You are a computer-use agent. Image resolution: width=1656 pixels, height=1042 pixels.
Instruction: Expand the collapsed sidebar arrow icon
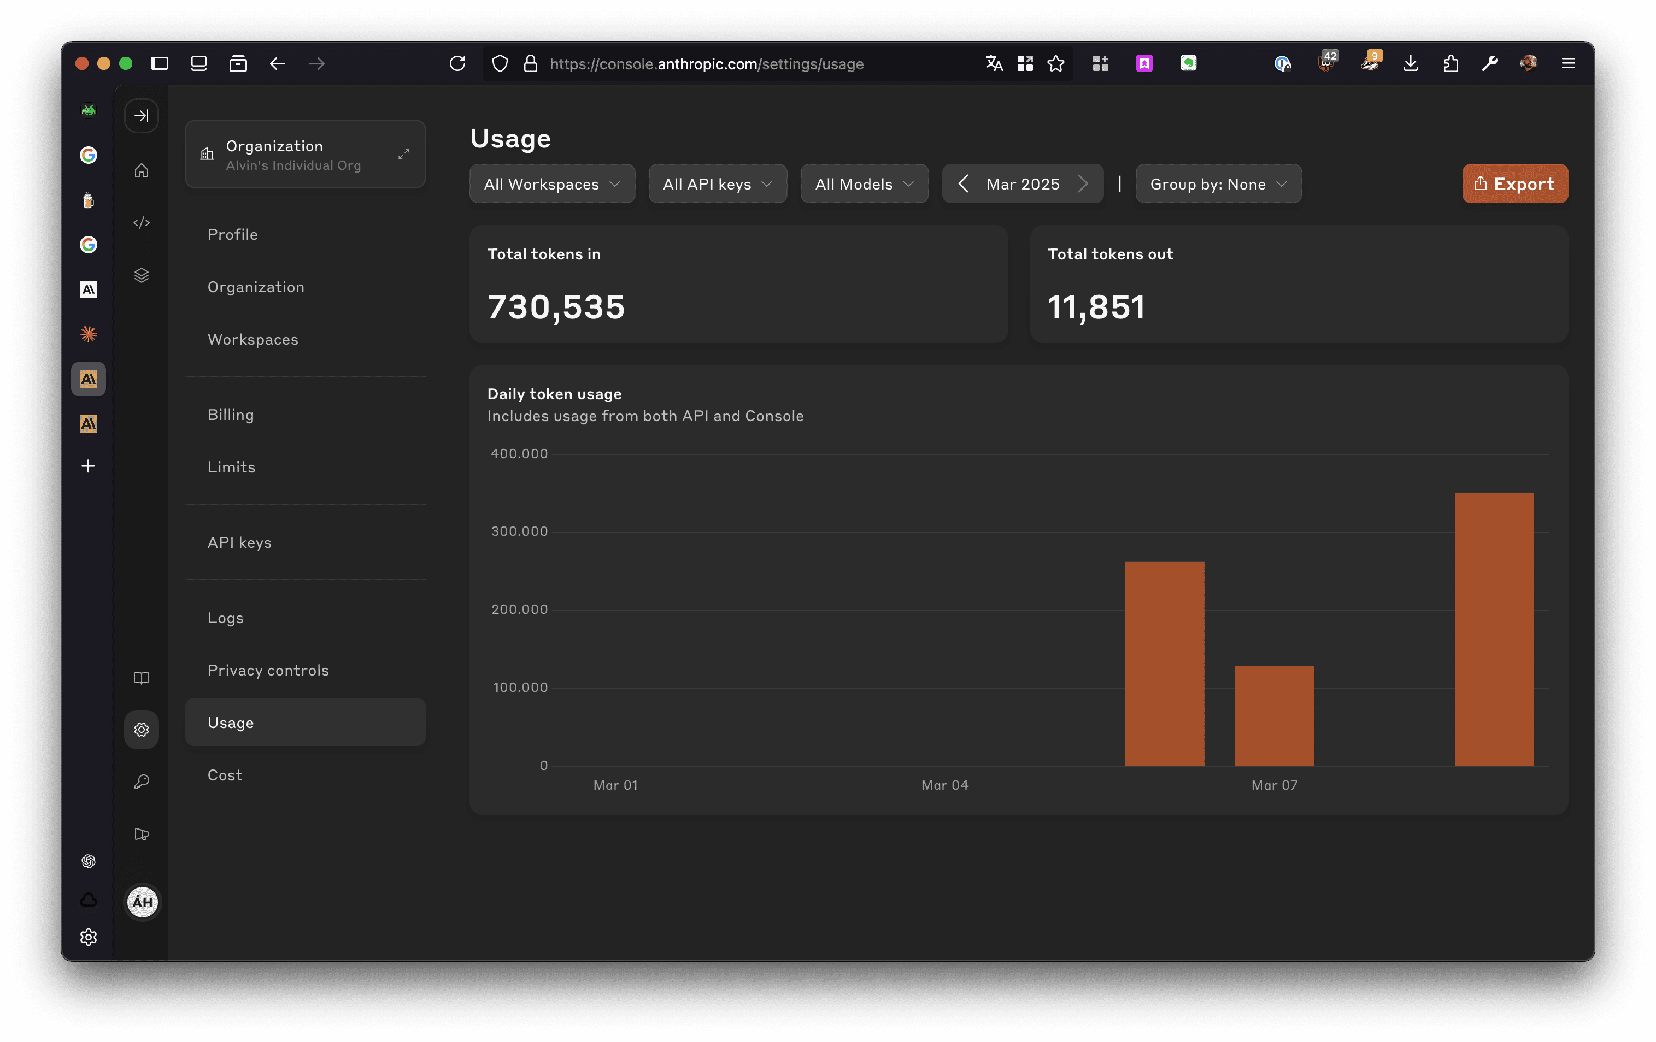click(x=141, y=115)
